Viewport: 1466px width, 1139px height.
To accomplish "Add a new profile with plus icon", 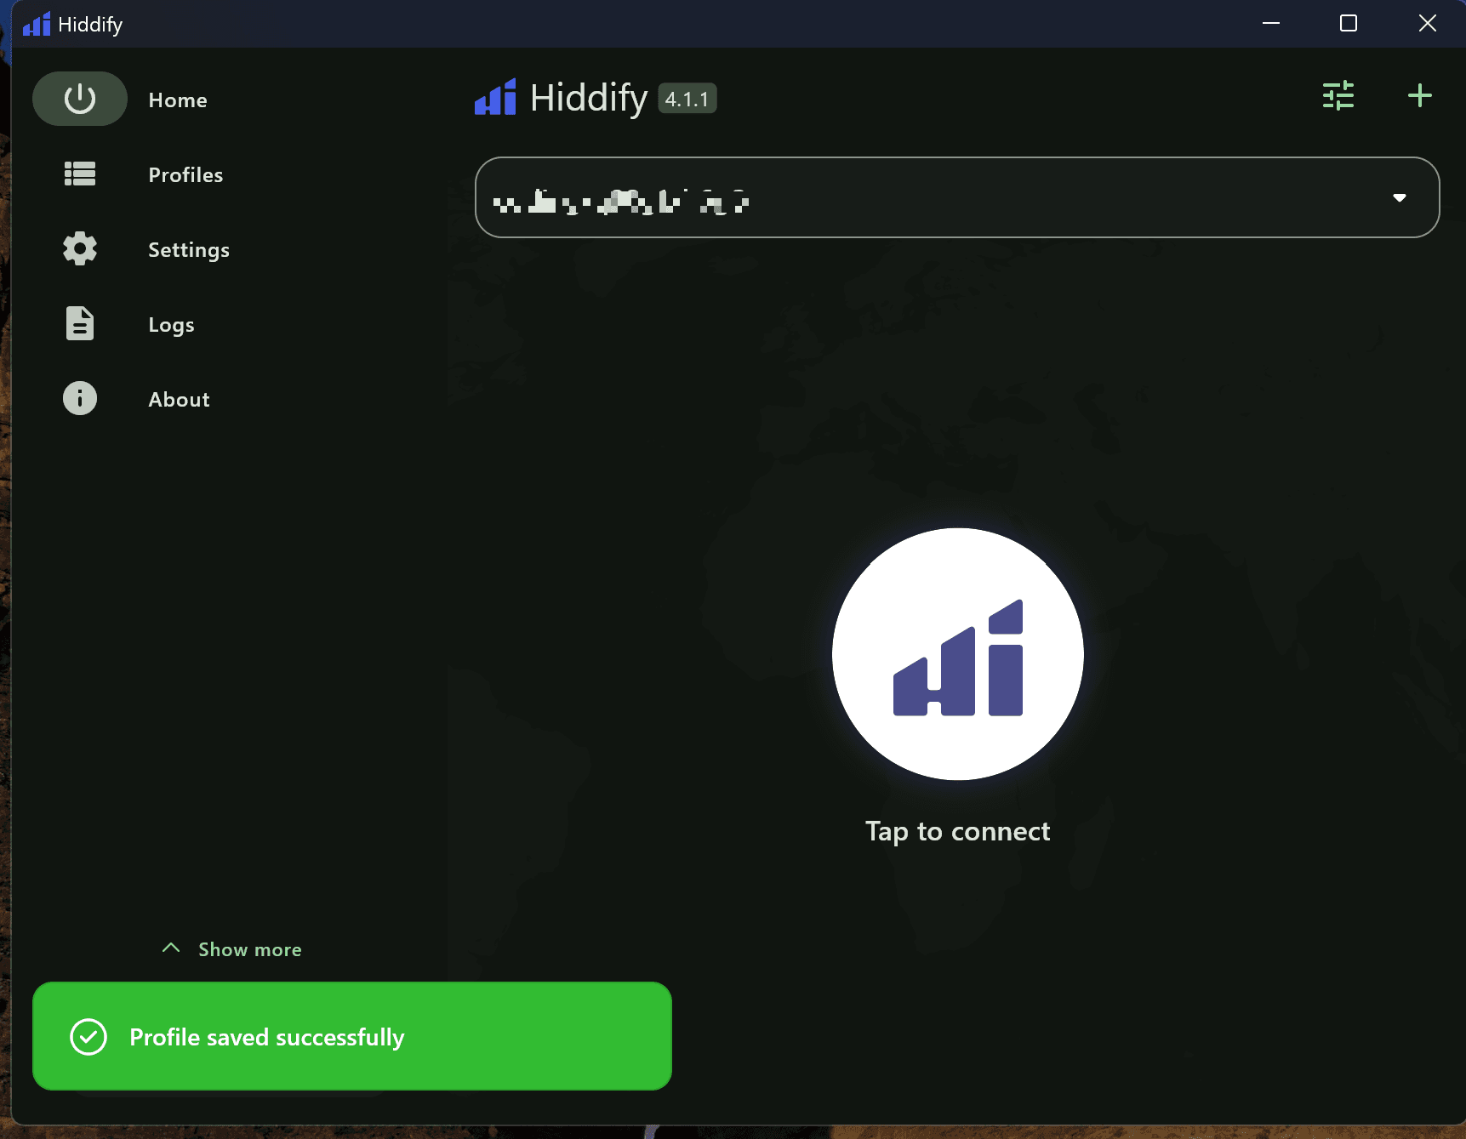I will coord(1419,95).
